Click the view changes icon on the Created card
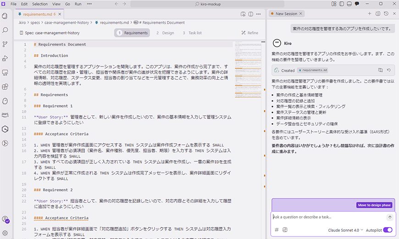This screenshot has width=399, height=239. pos(380,70)
